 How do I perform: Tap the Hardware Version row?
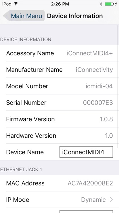[x=60, y=135]
